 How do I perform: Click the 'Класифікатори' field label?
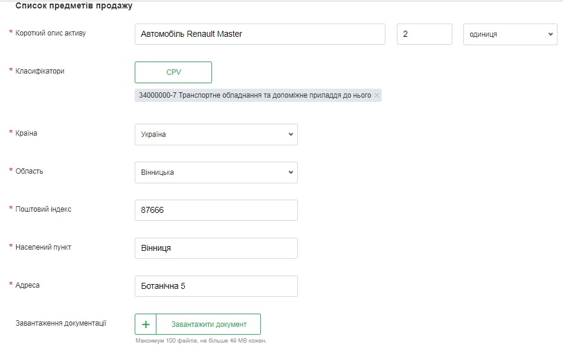coord(40,71)
